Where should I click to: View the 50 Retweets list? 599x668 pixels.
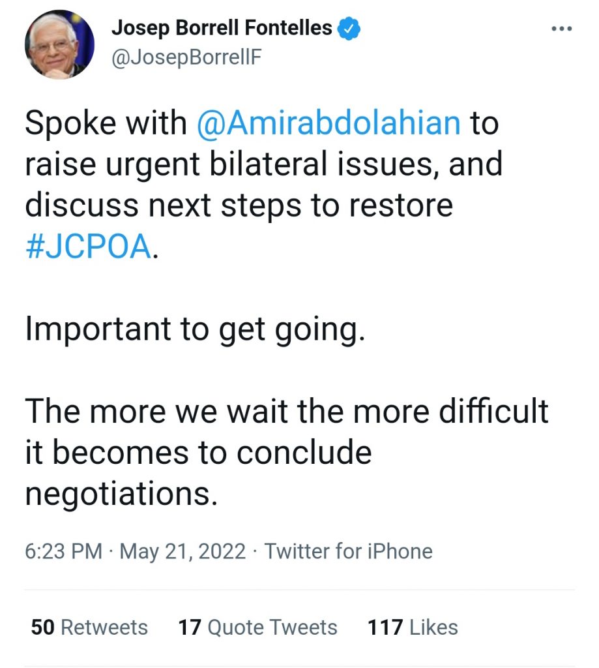[90, 628]
